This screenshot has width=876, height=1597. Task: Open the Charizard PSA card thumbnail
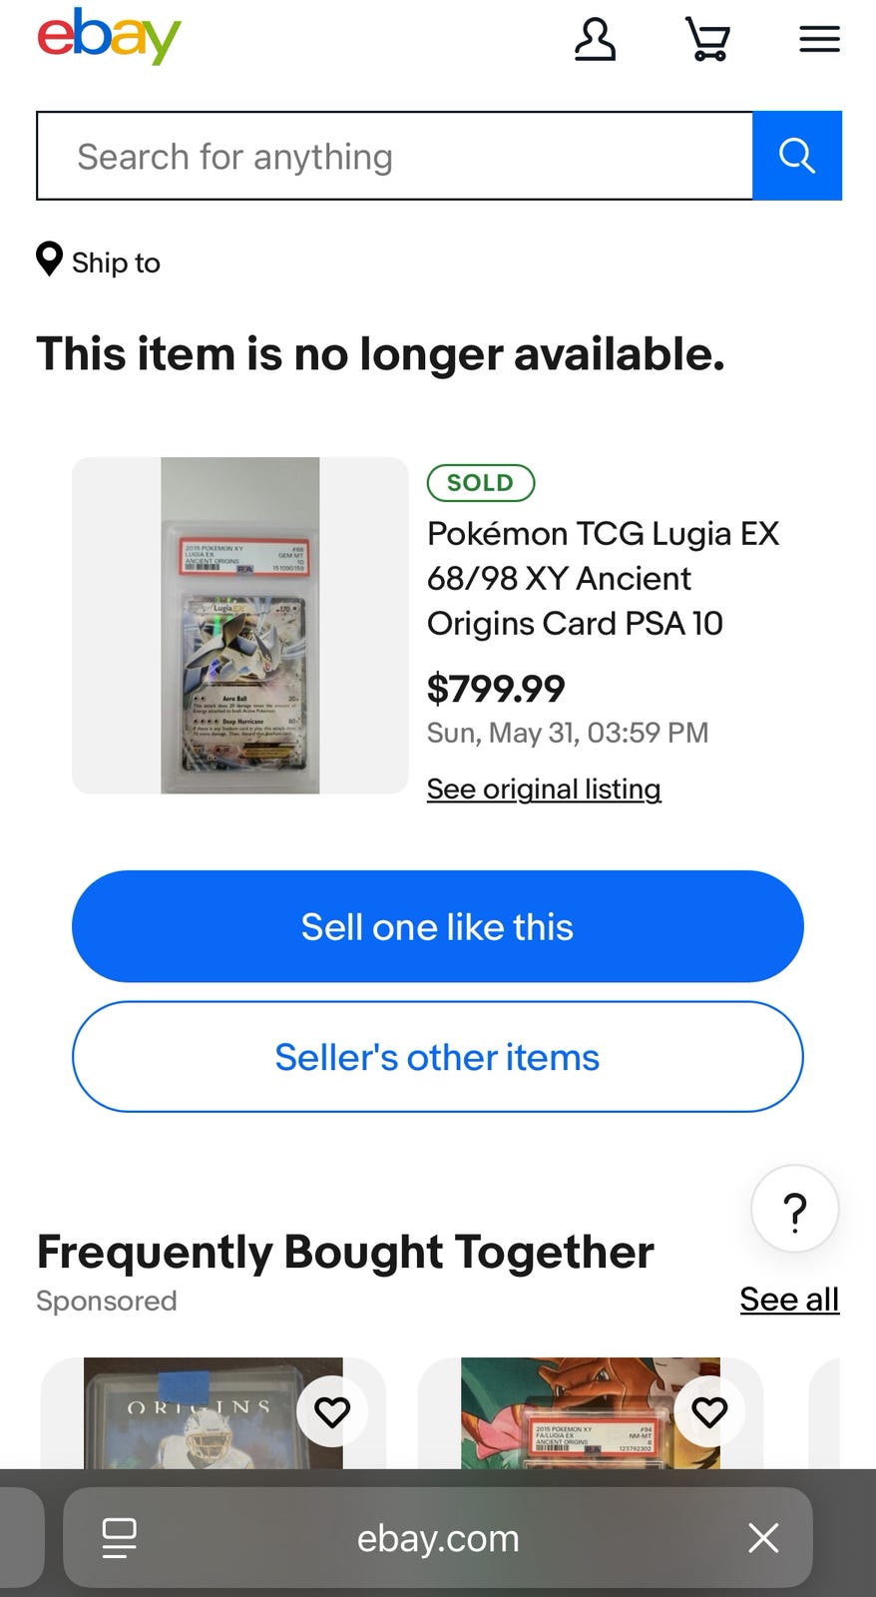click(x=591, y=1412)
